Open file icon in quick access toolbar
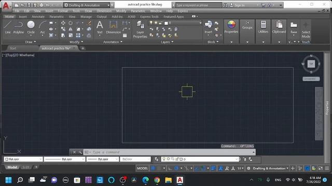 point(22,5)
